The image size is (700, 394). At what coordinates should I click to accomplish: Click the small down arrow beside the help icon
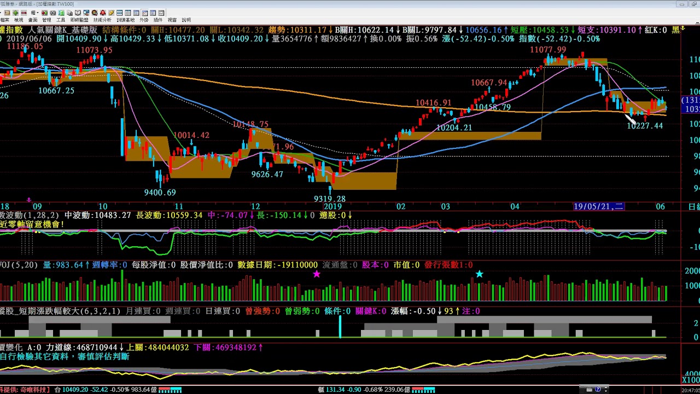[x=606, y=391]
